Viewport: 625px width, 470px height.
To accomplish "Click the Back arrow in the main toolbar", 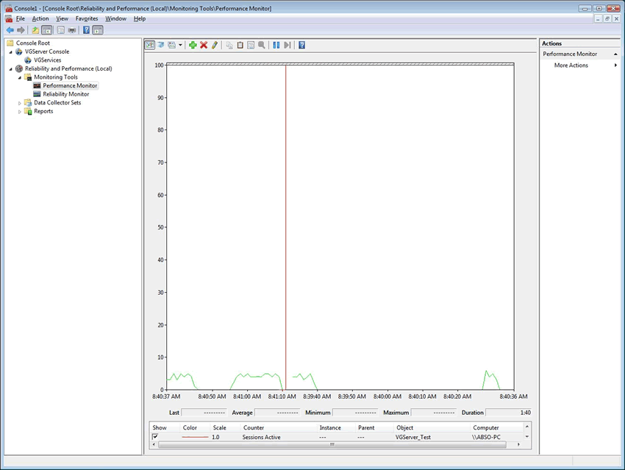I will pos(10,30).
